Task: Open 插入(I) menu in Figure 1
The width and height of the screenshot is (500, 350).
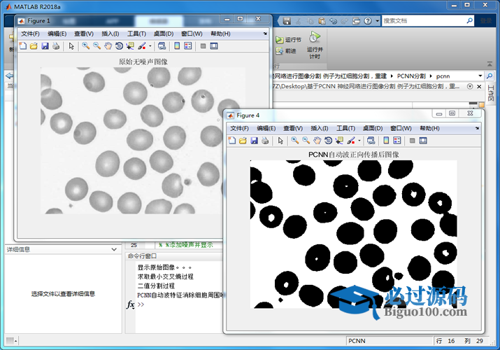Action: tap(110, 34)
